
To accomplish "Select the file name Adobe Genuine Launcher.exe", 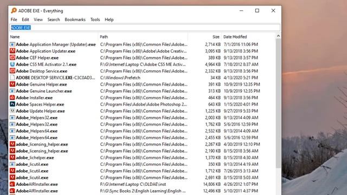I will click(x=44, y=91).
